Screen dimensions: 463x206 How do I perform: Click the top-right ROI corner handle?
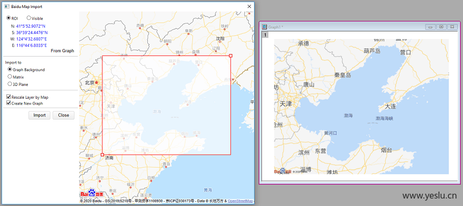point(230,56)
